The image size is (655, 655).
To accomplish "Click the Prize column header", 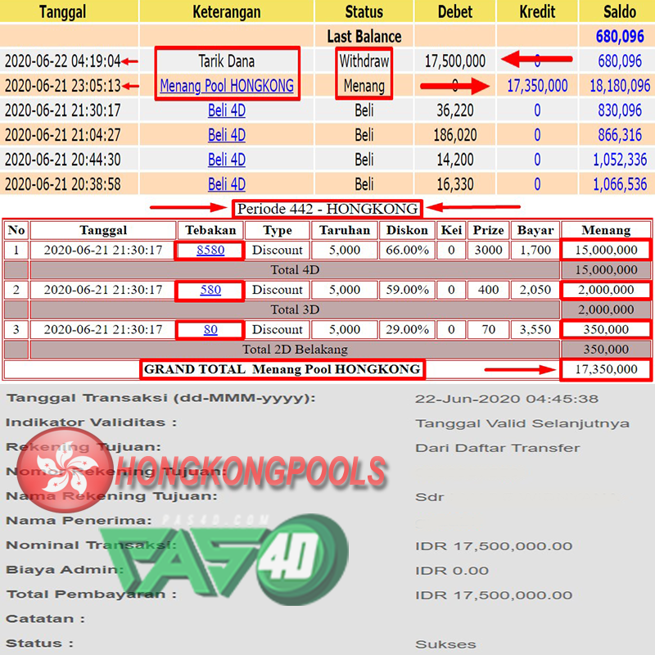I will (488, 230).
